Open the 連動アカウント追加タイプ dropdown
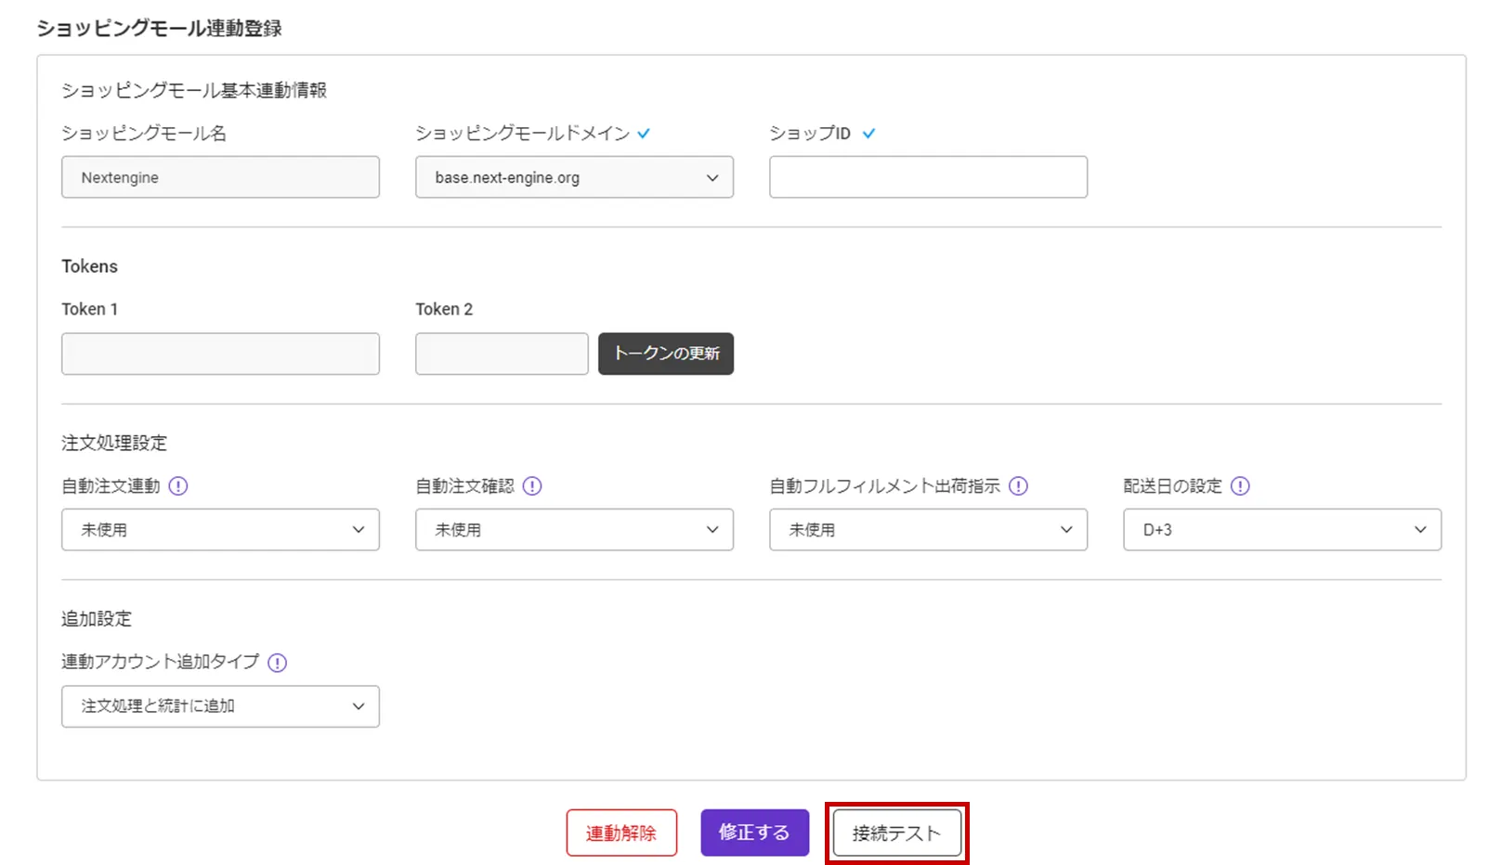 click(220, 706)
